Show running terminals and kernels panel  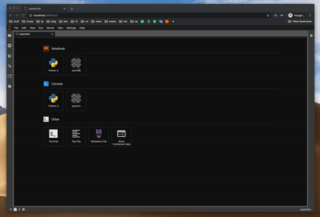click(10, 46)
